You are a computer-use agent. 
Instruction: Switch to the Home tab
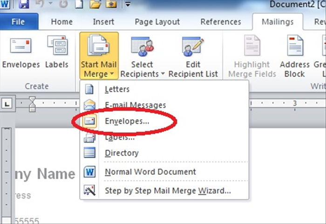coord(62,21)
